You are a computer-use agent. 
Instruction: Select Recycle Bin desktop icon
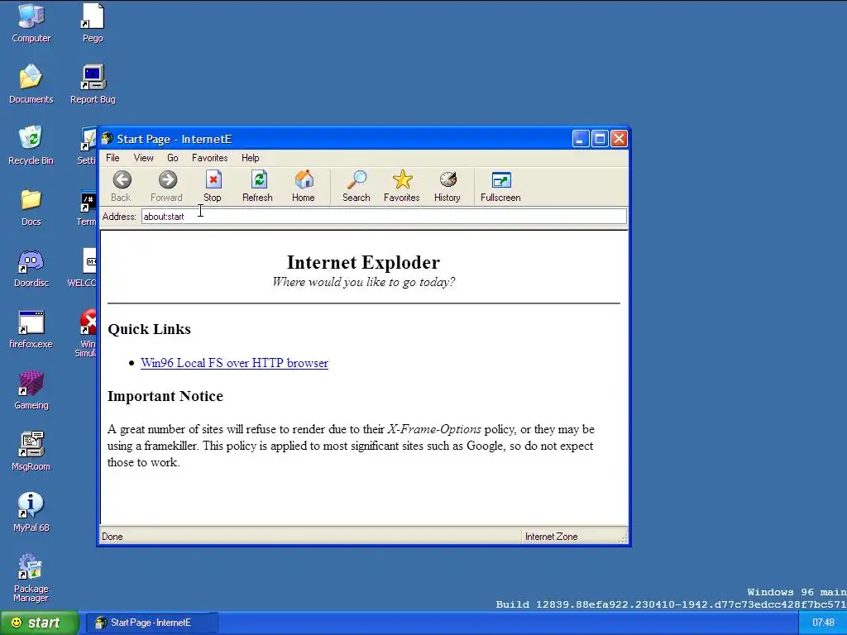point(31,146)
